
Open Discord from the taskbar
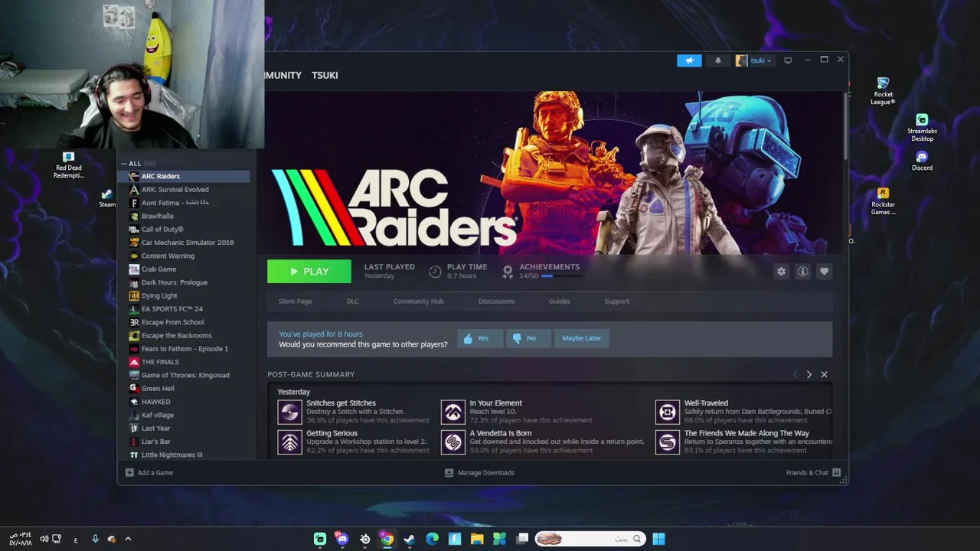click(x=342, y=539)
